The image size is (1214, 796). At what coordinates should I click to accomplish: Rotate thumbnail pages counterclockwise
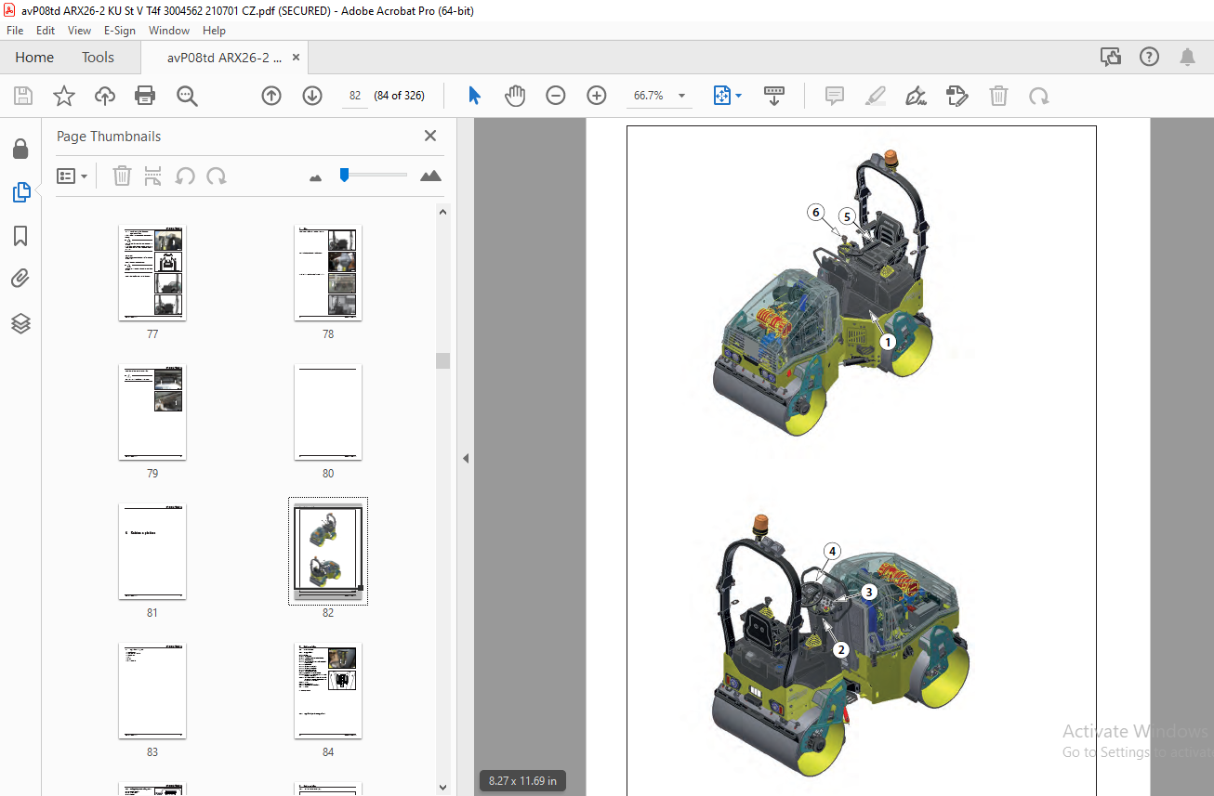click(185, 176)
